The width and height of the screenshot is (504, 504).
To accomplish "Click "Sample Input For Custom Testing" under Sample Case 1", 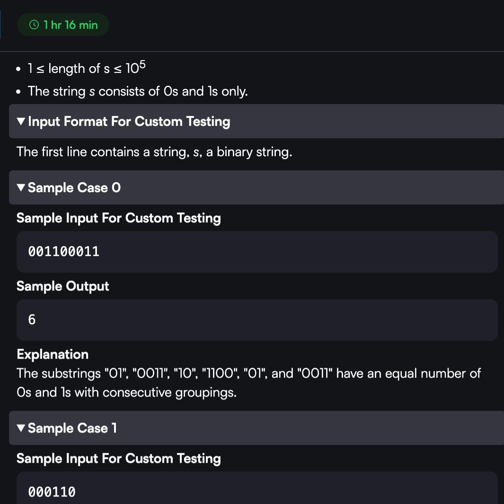I will pos(119,459).
